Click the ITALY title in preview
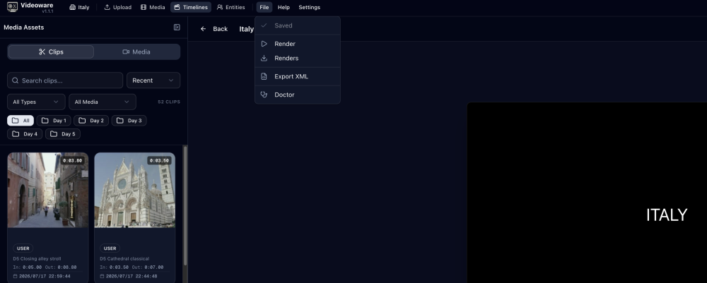 point(667,215)
